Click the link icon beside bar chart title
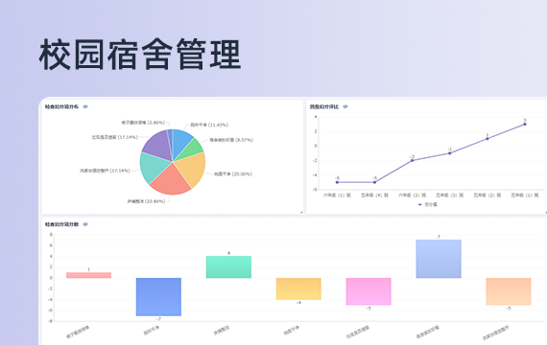Screen dimensions: 547x345 click(85, 224)
